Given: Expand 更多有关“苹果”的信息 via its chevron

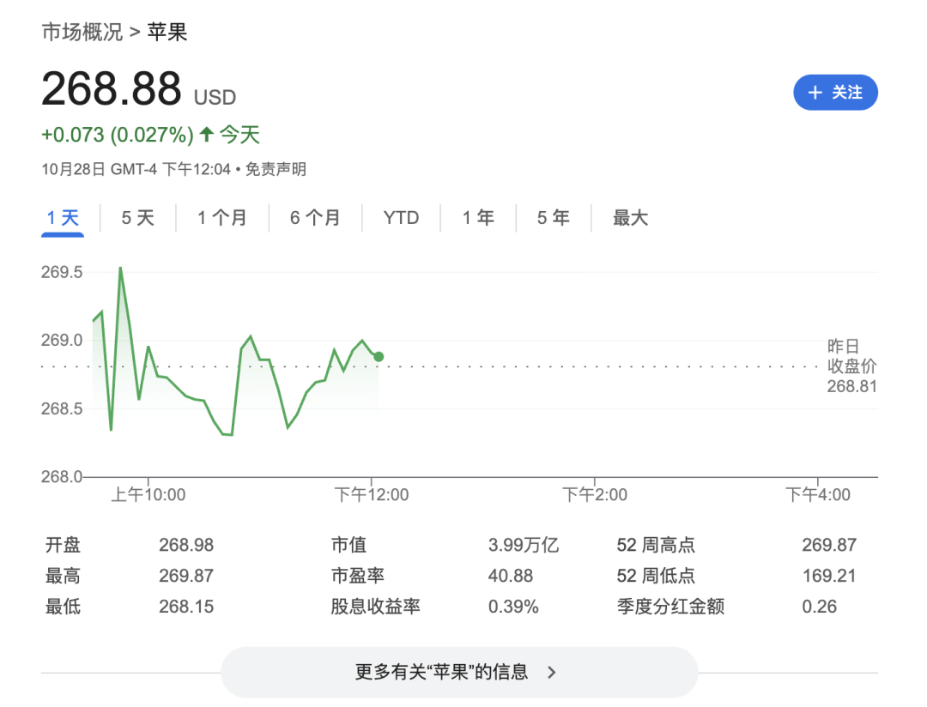Looking at the screenshot, I should click(x=552, y=672).
